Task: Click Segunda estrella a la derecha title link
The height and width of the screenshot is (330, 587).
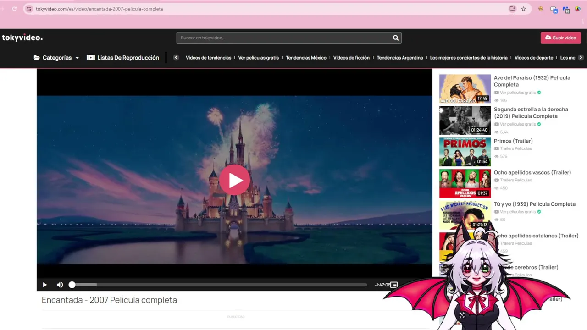Action: click(531, 113)
